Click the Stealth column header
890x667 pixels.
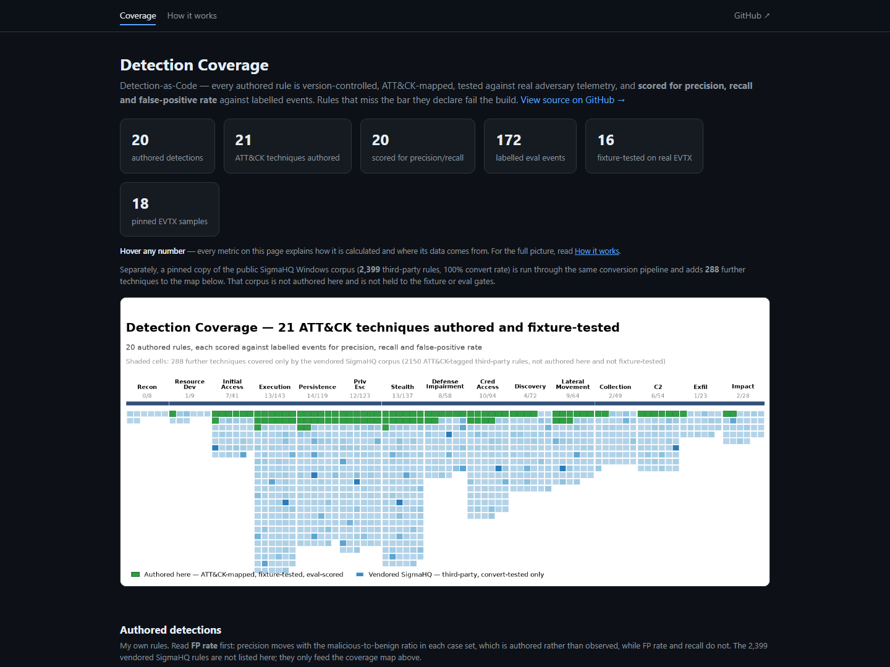pos(402,387)
